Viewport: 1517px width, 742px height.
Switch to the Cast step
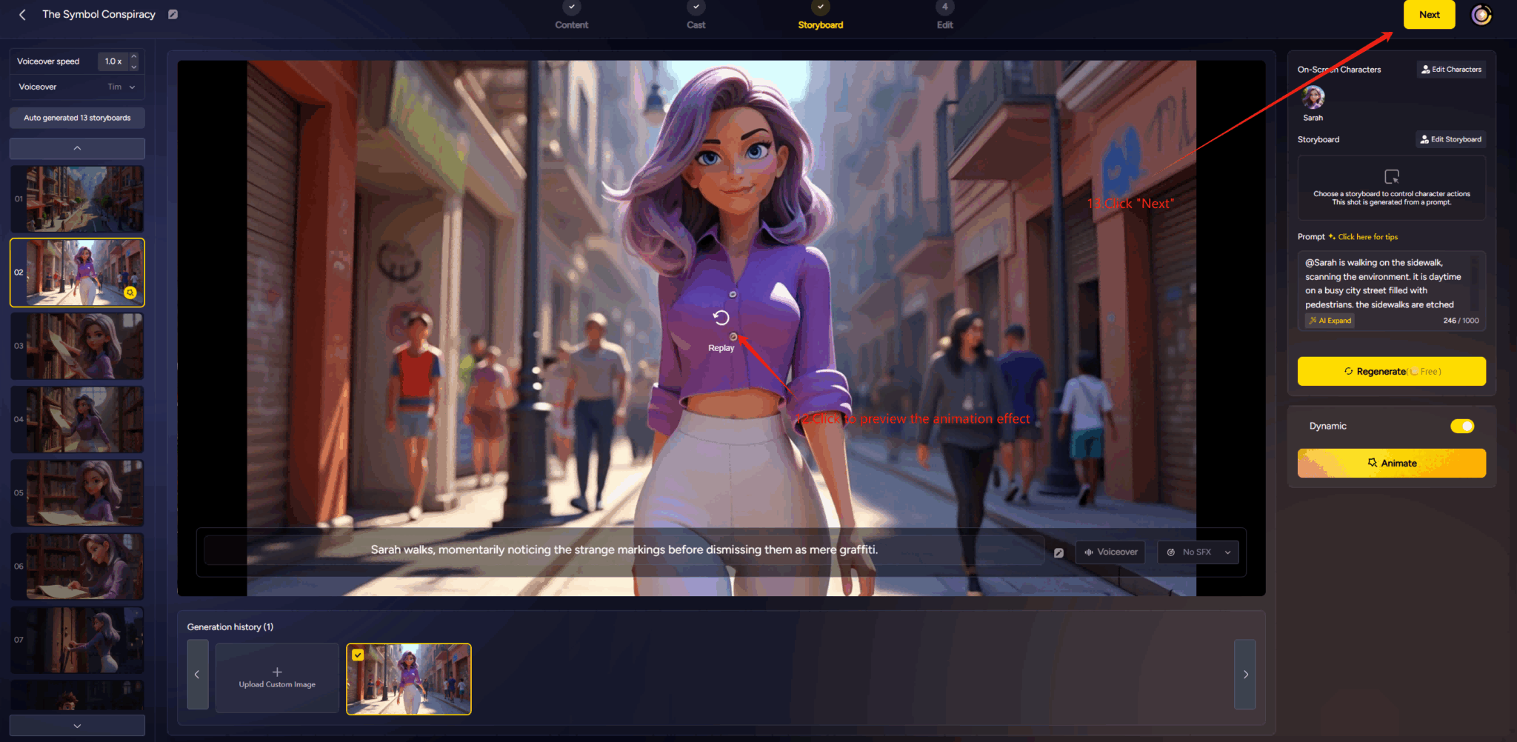tap(695, 15)
